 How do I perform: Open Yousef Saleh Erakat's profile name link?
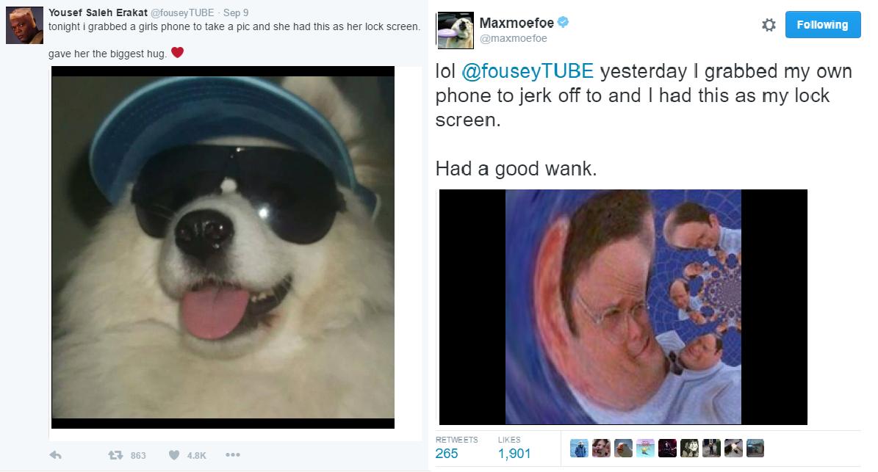coord(98,12)
